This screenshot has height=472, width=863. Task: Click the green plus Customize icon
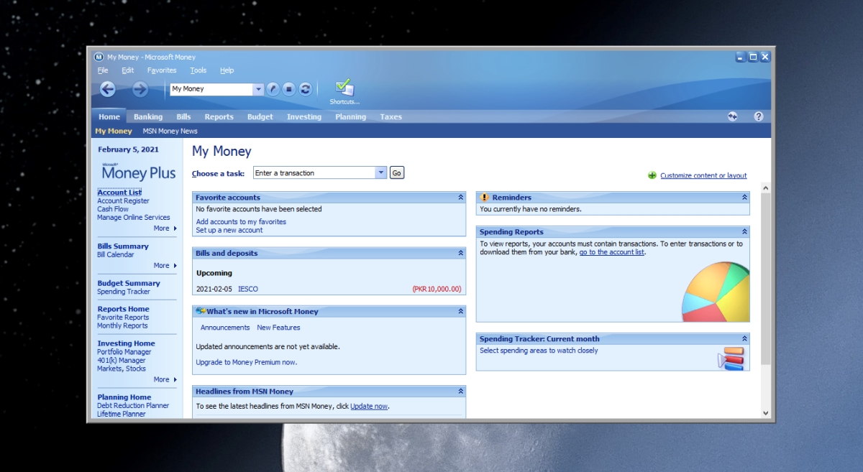(x=652, y=175)
